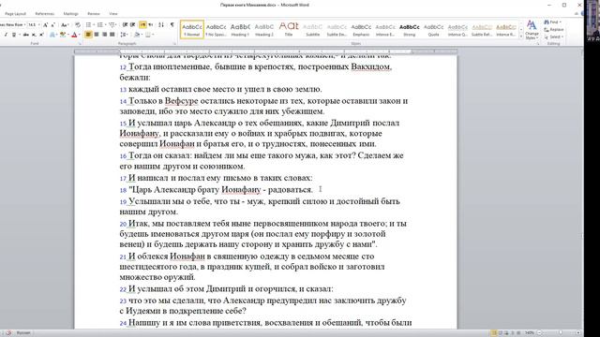This screenshot has width=600, height=337.
Task: Click the Decrease Indent icon
Action: pos(125,25)
